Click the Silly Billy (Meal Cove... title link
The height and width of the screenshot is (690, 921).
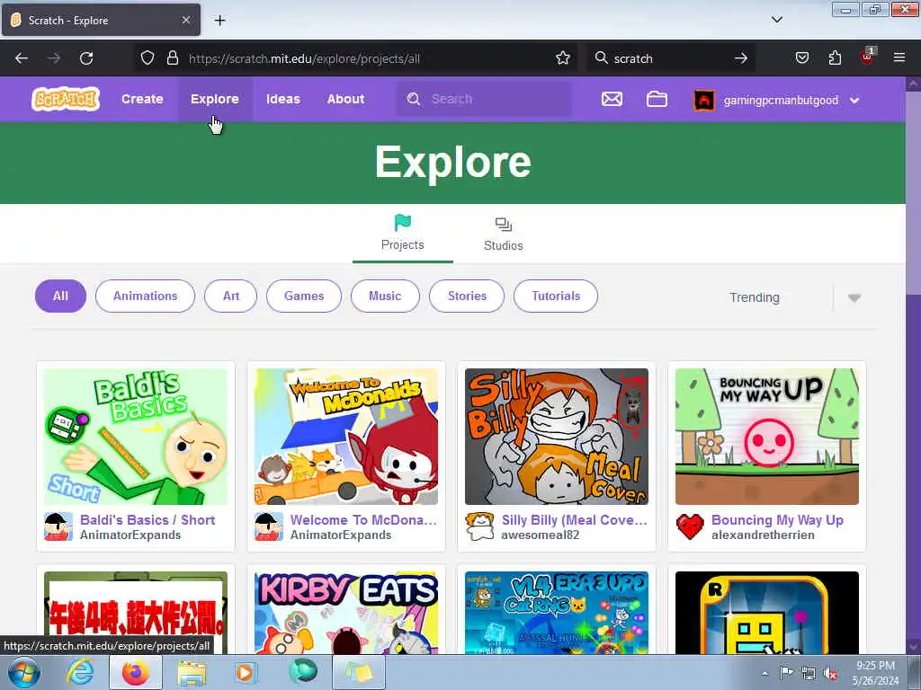coord(575,520)
